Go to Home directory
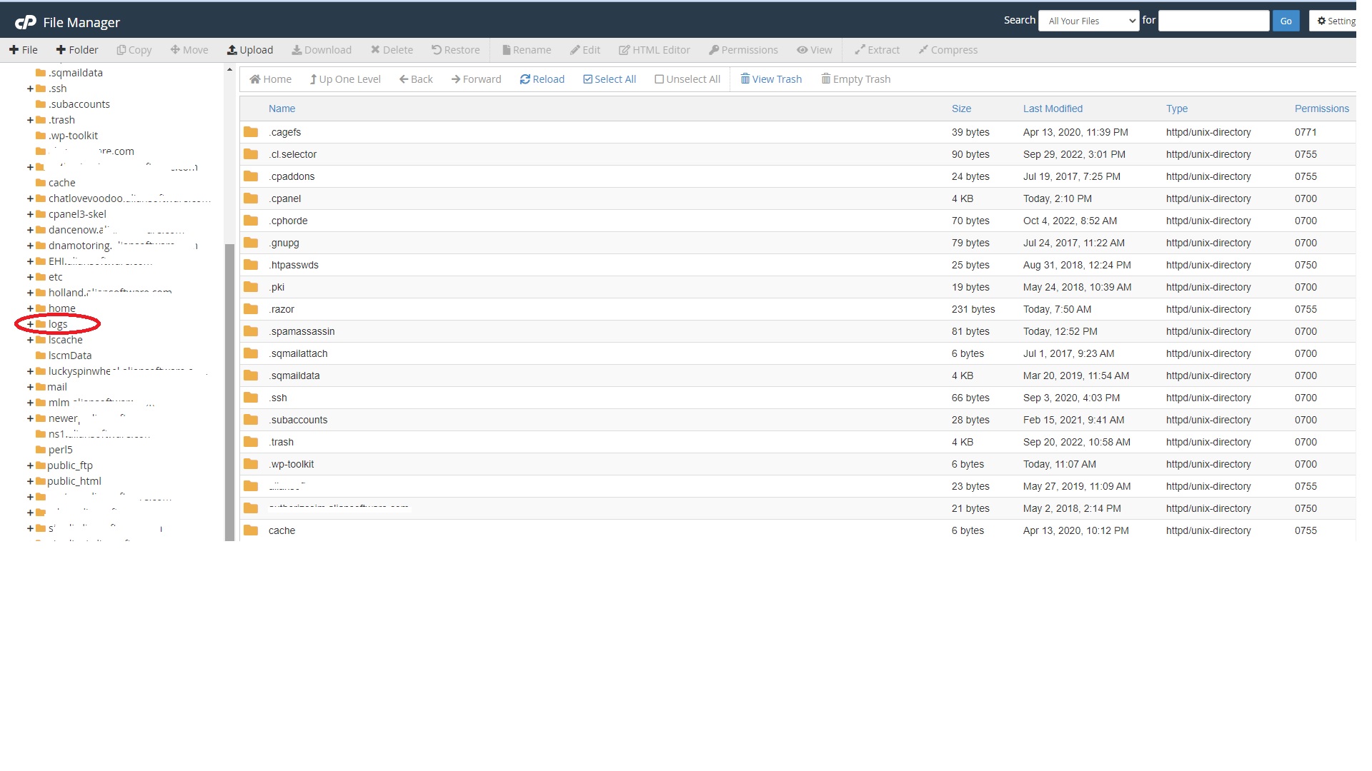This screenshot has height=771, width=1372. point(270,79)
